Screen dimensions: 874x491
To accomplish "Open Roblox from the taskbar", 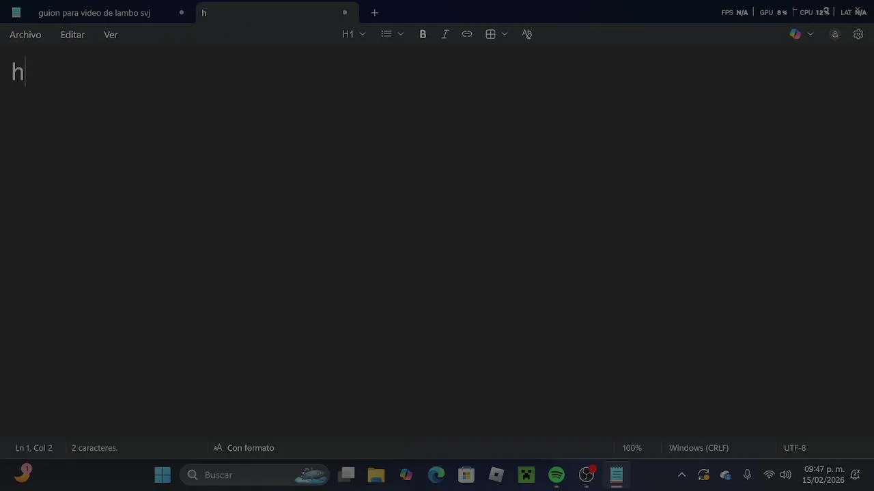I will point(496,475).
